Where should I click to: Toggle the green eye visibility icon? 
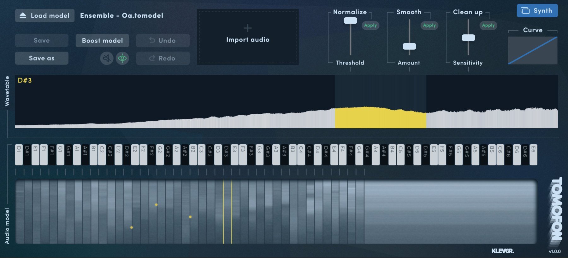point(122,58)
